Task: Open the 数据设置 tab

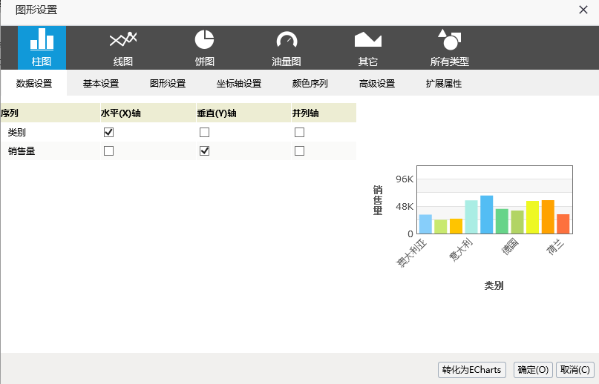Action: coord(34,83)
